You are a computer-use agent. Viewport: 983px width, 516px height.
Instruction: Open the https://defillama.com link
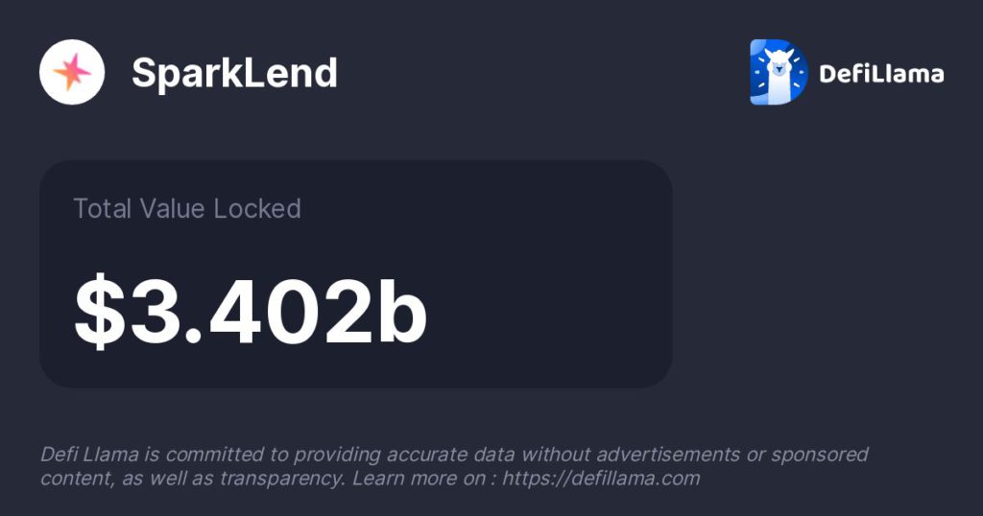pyautogui.click(x=602, y=478)
